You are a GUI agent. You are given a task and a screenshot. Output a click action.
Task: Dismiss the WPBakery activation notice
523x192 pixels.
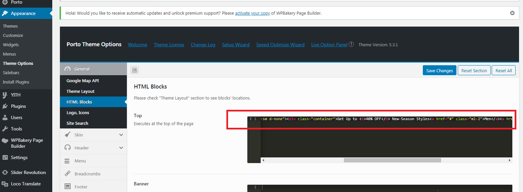[512, 13]
